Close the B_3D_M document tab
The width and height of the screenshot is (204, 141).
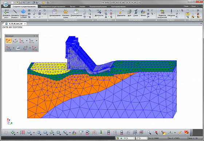click(25, 24)
